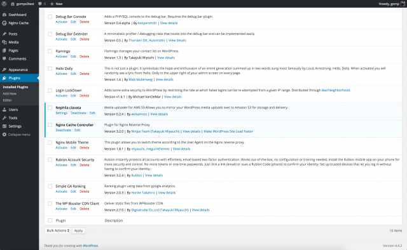Open Add New plugins submenu item
The image size is (407, 250).
(x=10, y=94)
